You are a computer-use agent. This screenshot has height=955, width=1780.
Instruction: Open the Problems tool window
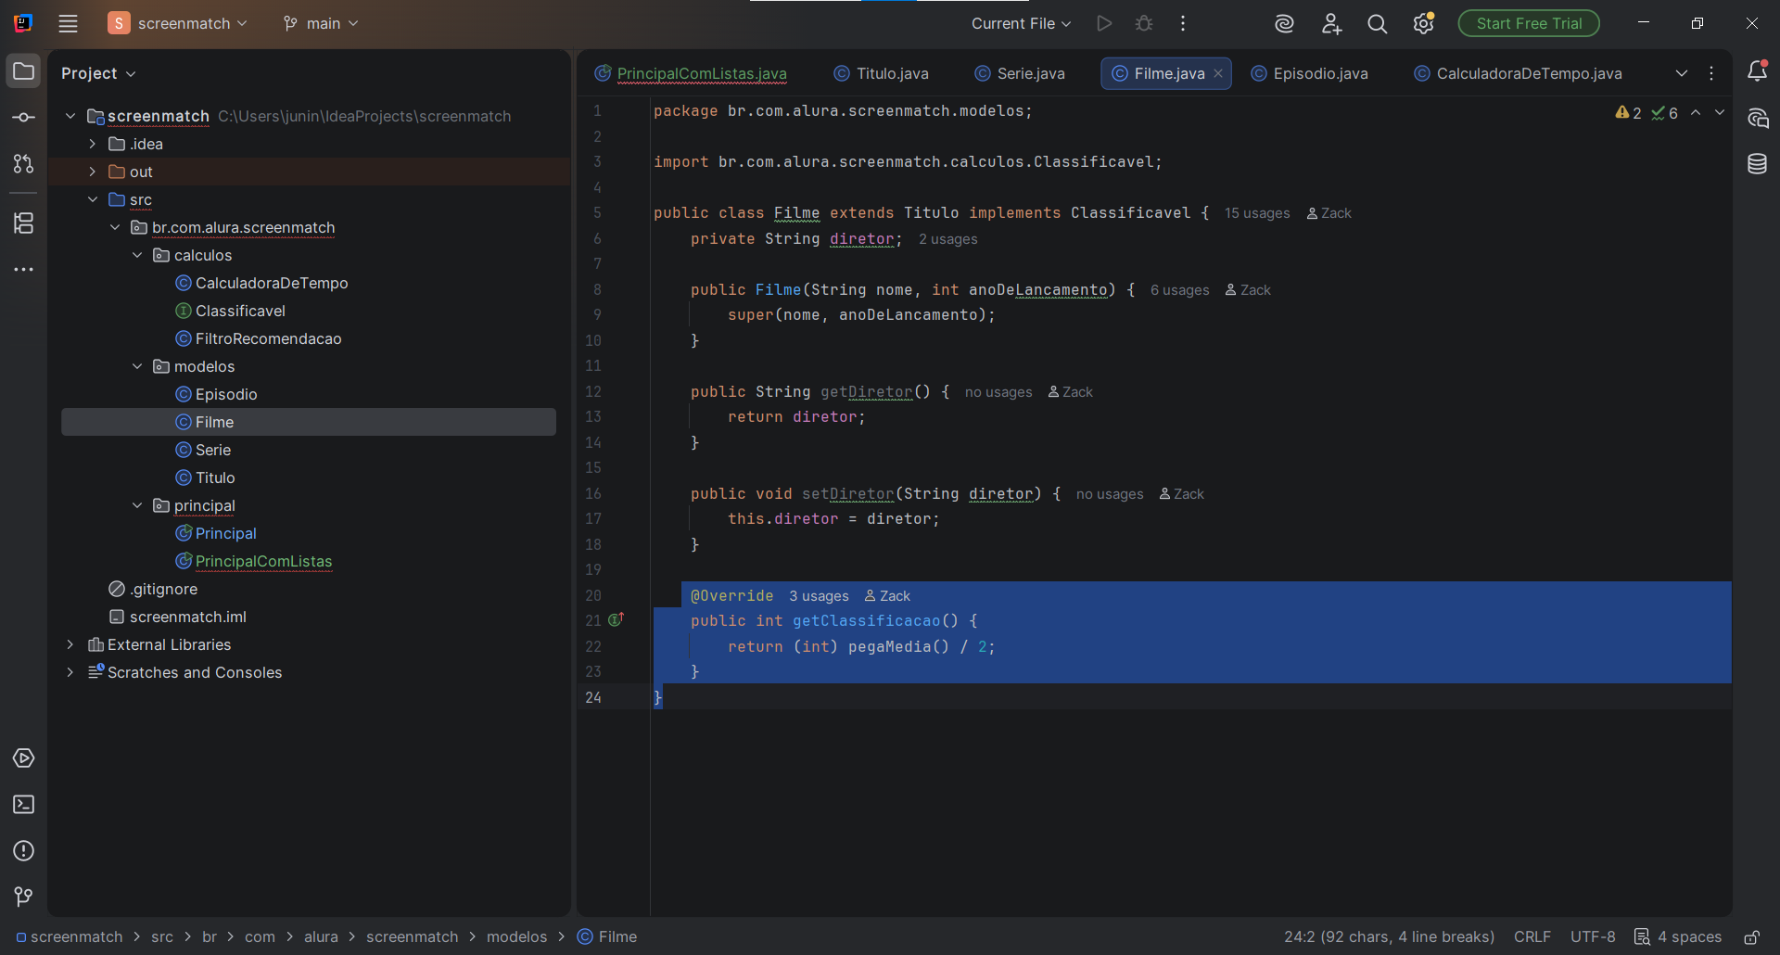click(x=23, y=851)
